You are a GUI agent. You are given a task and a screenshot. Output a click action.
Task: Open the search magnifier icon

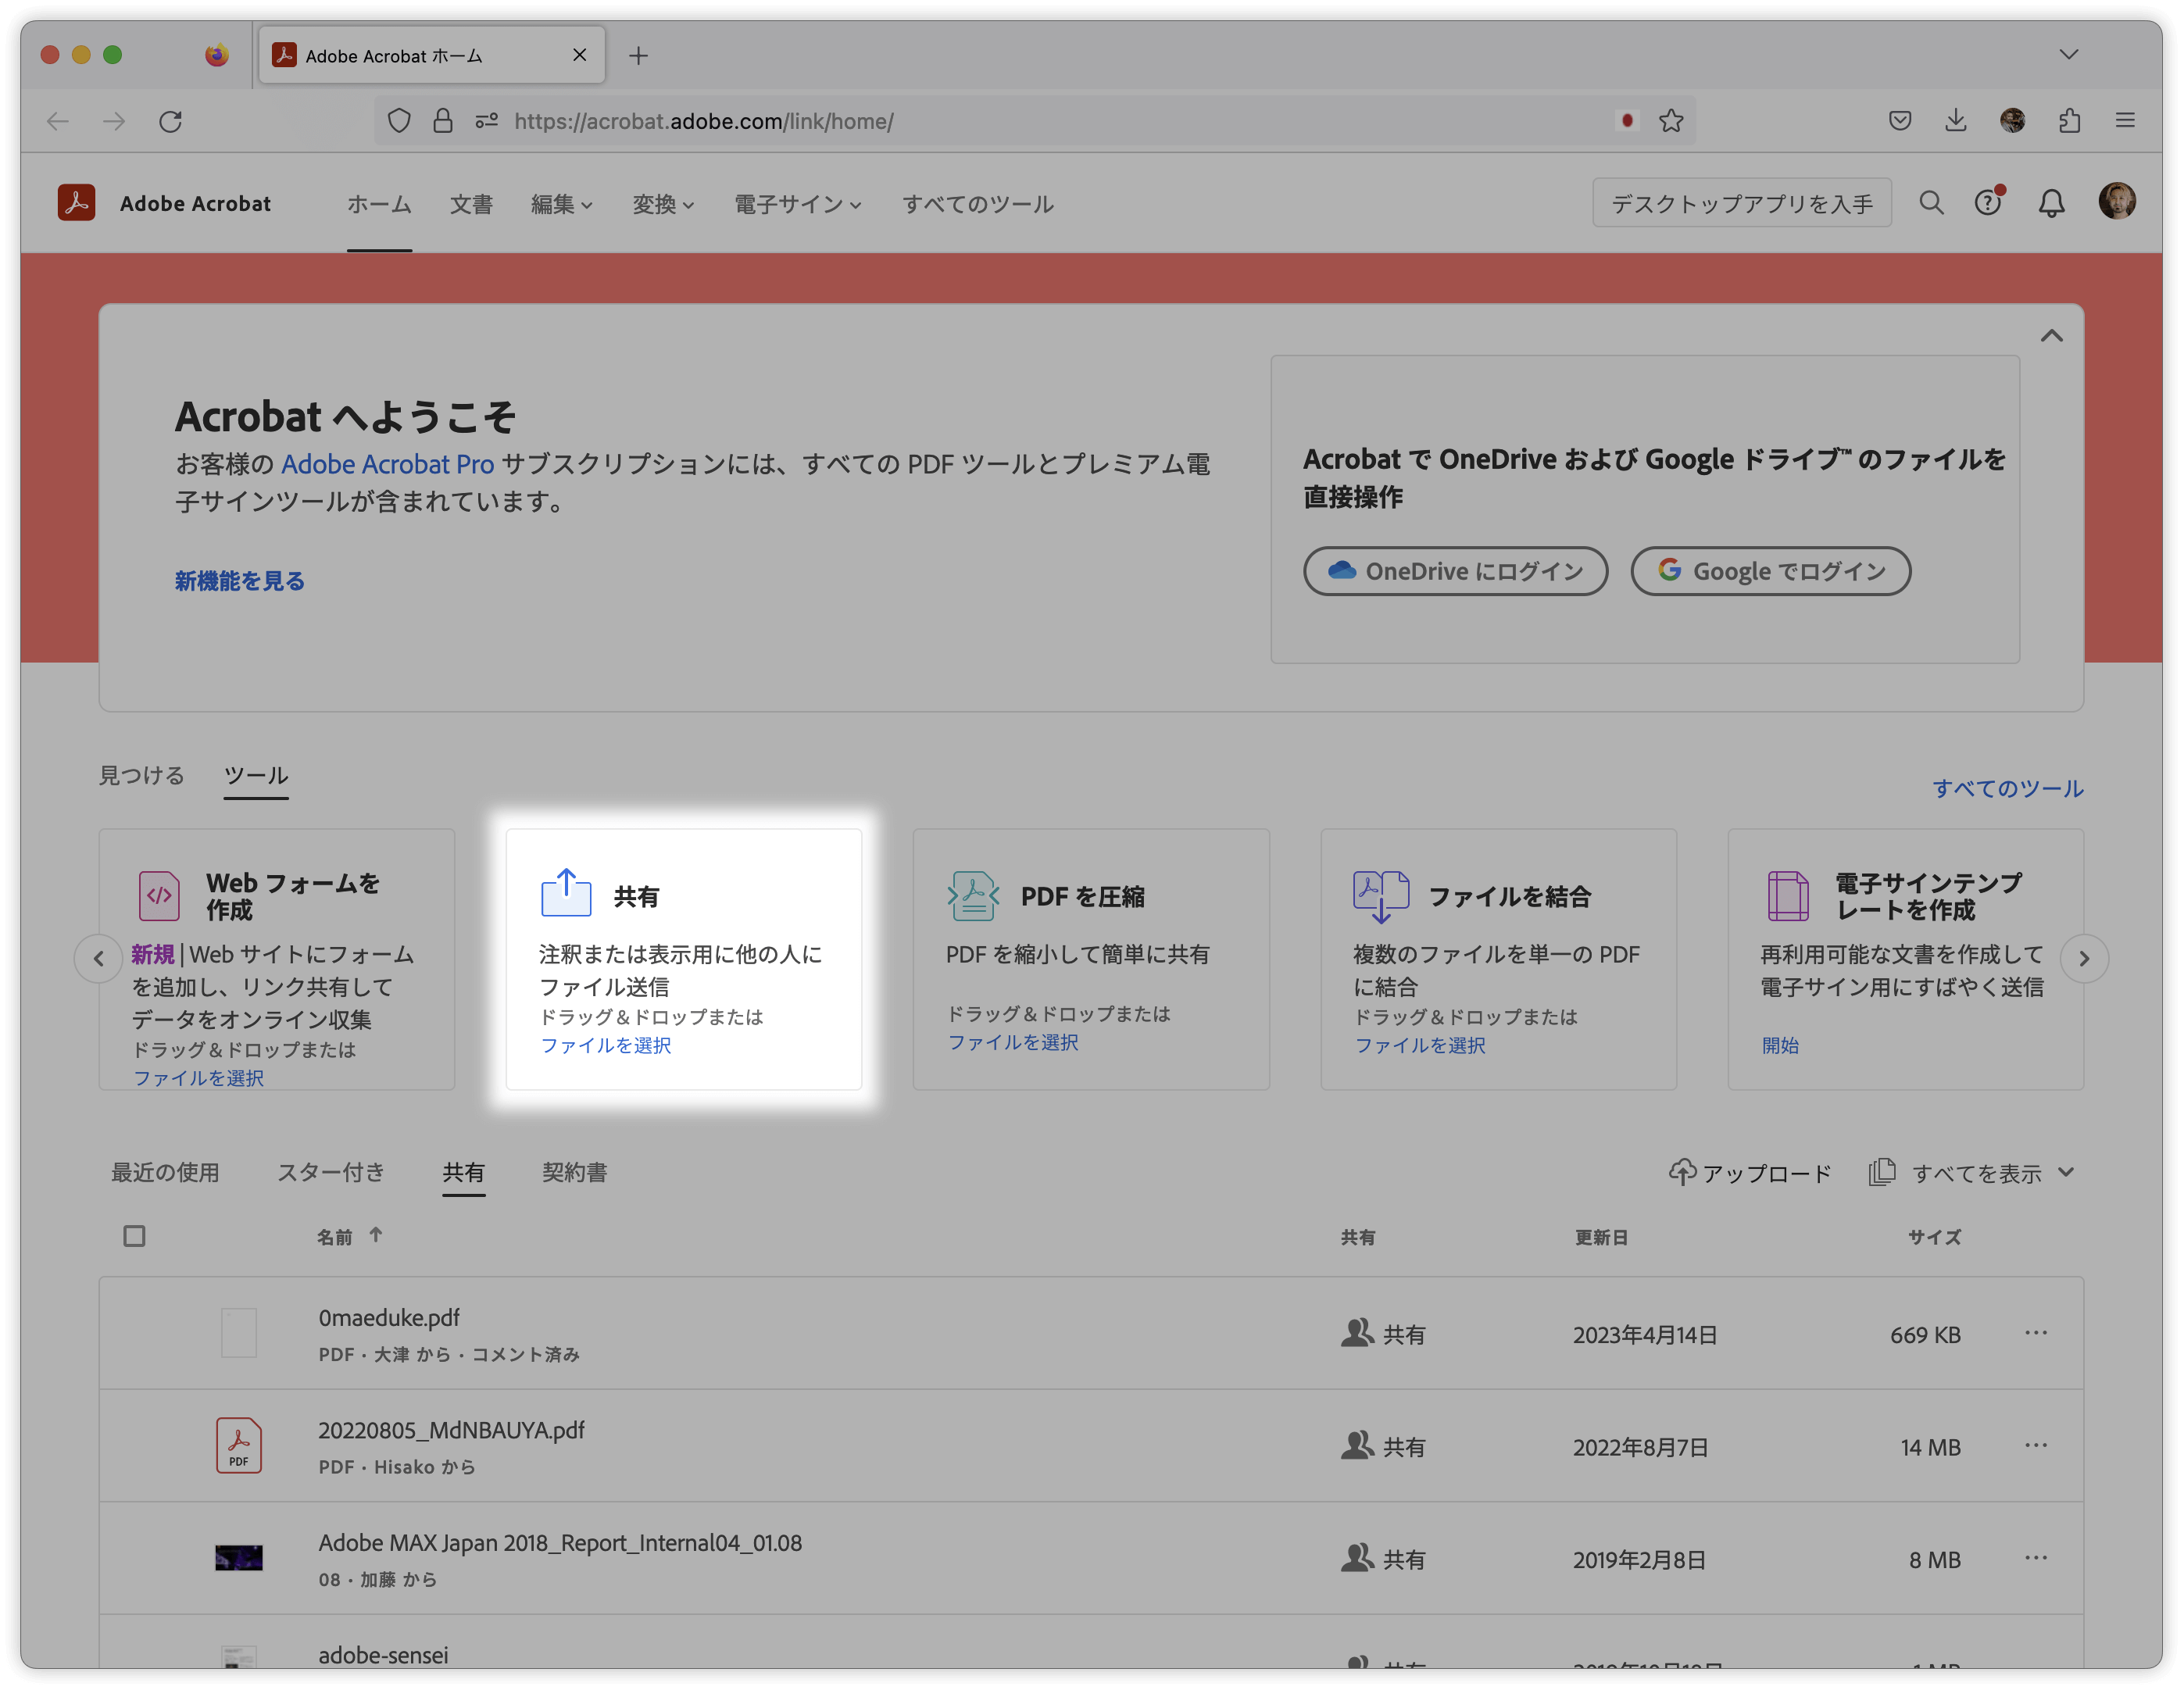(x=1931, y=203)
